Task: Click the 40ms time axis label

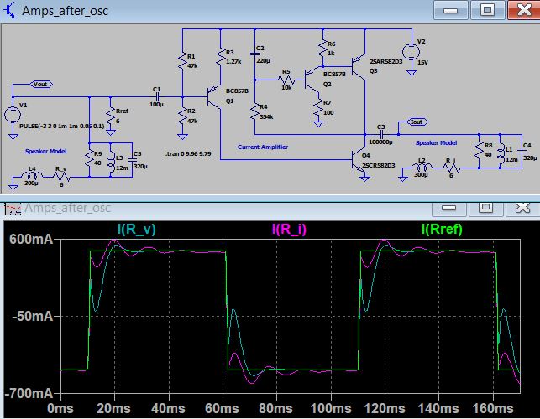Action: (x=168, y=409)
